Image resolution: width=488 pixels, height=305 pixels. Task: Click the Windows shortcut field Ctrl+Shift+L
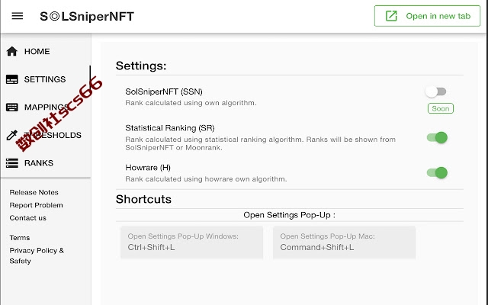point(191,242)
